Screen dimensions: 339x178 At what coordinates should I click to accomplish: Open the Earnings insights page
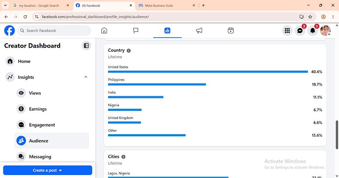point(52,109)
